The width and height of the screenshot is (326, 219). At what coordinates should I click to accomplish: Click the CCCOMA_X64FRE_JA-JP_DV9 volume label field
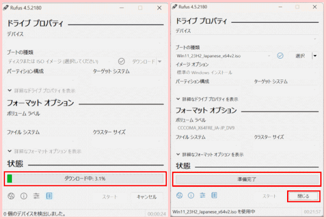(x=247, y=128)
